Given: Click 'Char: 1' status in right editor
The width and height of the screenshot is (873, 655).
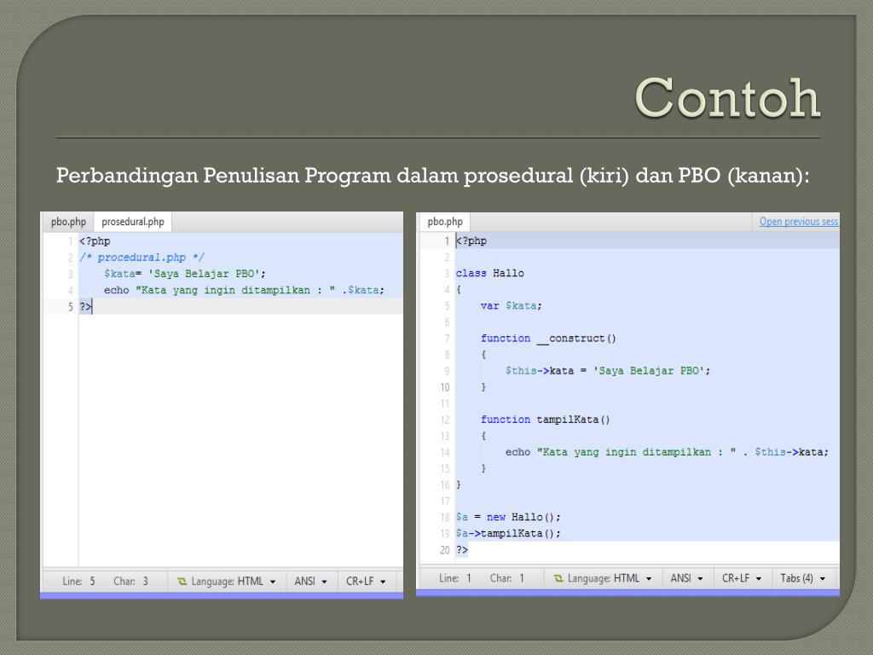Looking at the screenshot, I should click(x=507, y=579).
